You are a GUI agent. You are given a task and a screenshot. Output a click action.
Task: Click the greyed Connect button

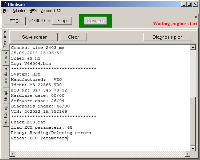click(95, 21)
